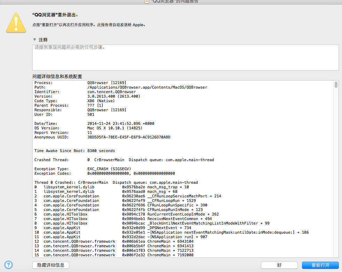This screenshot has height=272, width=342.
Task: Click the mach_msg + 68 frame
Action: [x=106, y=191]
